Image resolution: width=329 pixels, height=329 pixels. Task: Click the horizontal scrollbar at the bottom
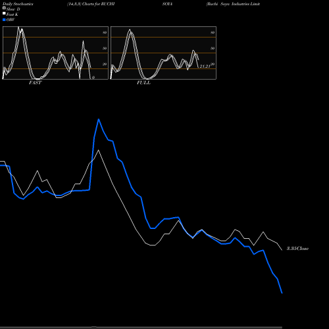coord(141,327)
